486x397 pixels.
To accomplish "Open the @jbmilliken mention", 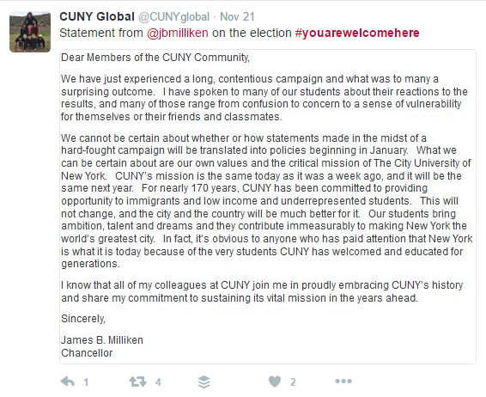I will click(177, 33).
